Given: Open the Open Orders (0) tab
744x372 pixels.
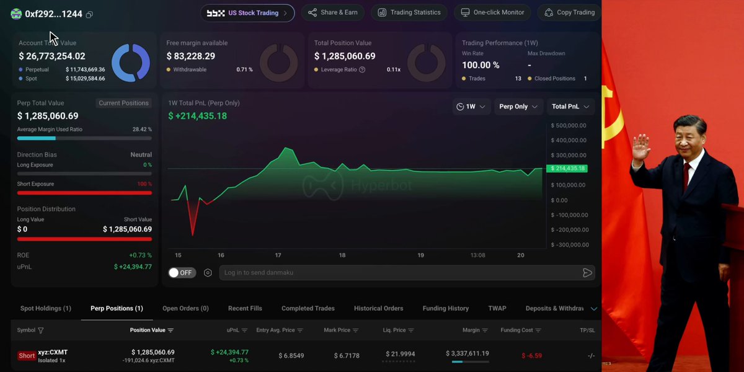Looking at the screenshot, I should click(x=185, y=308).
